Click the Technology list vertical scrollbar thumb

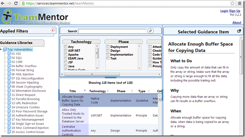(97, 53)
